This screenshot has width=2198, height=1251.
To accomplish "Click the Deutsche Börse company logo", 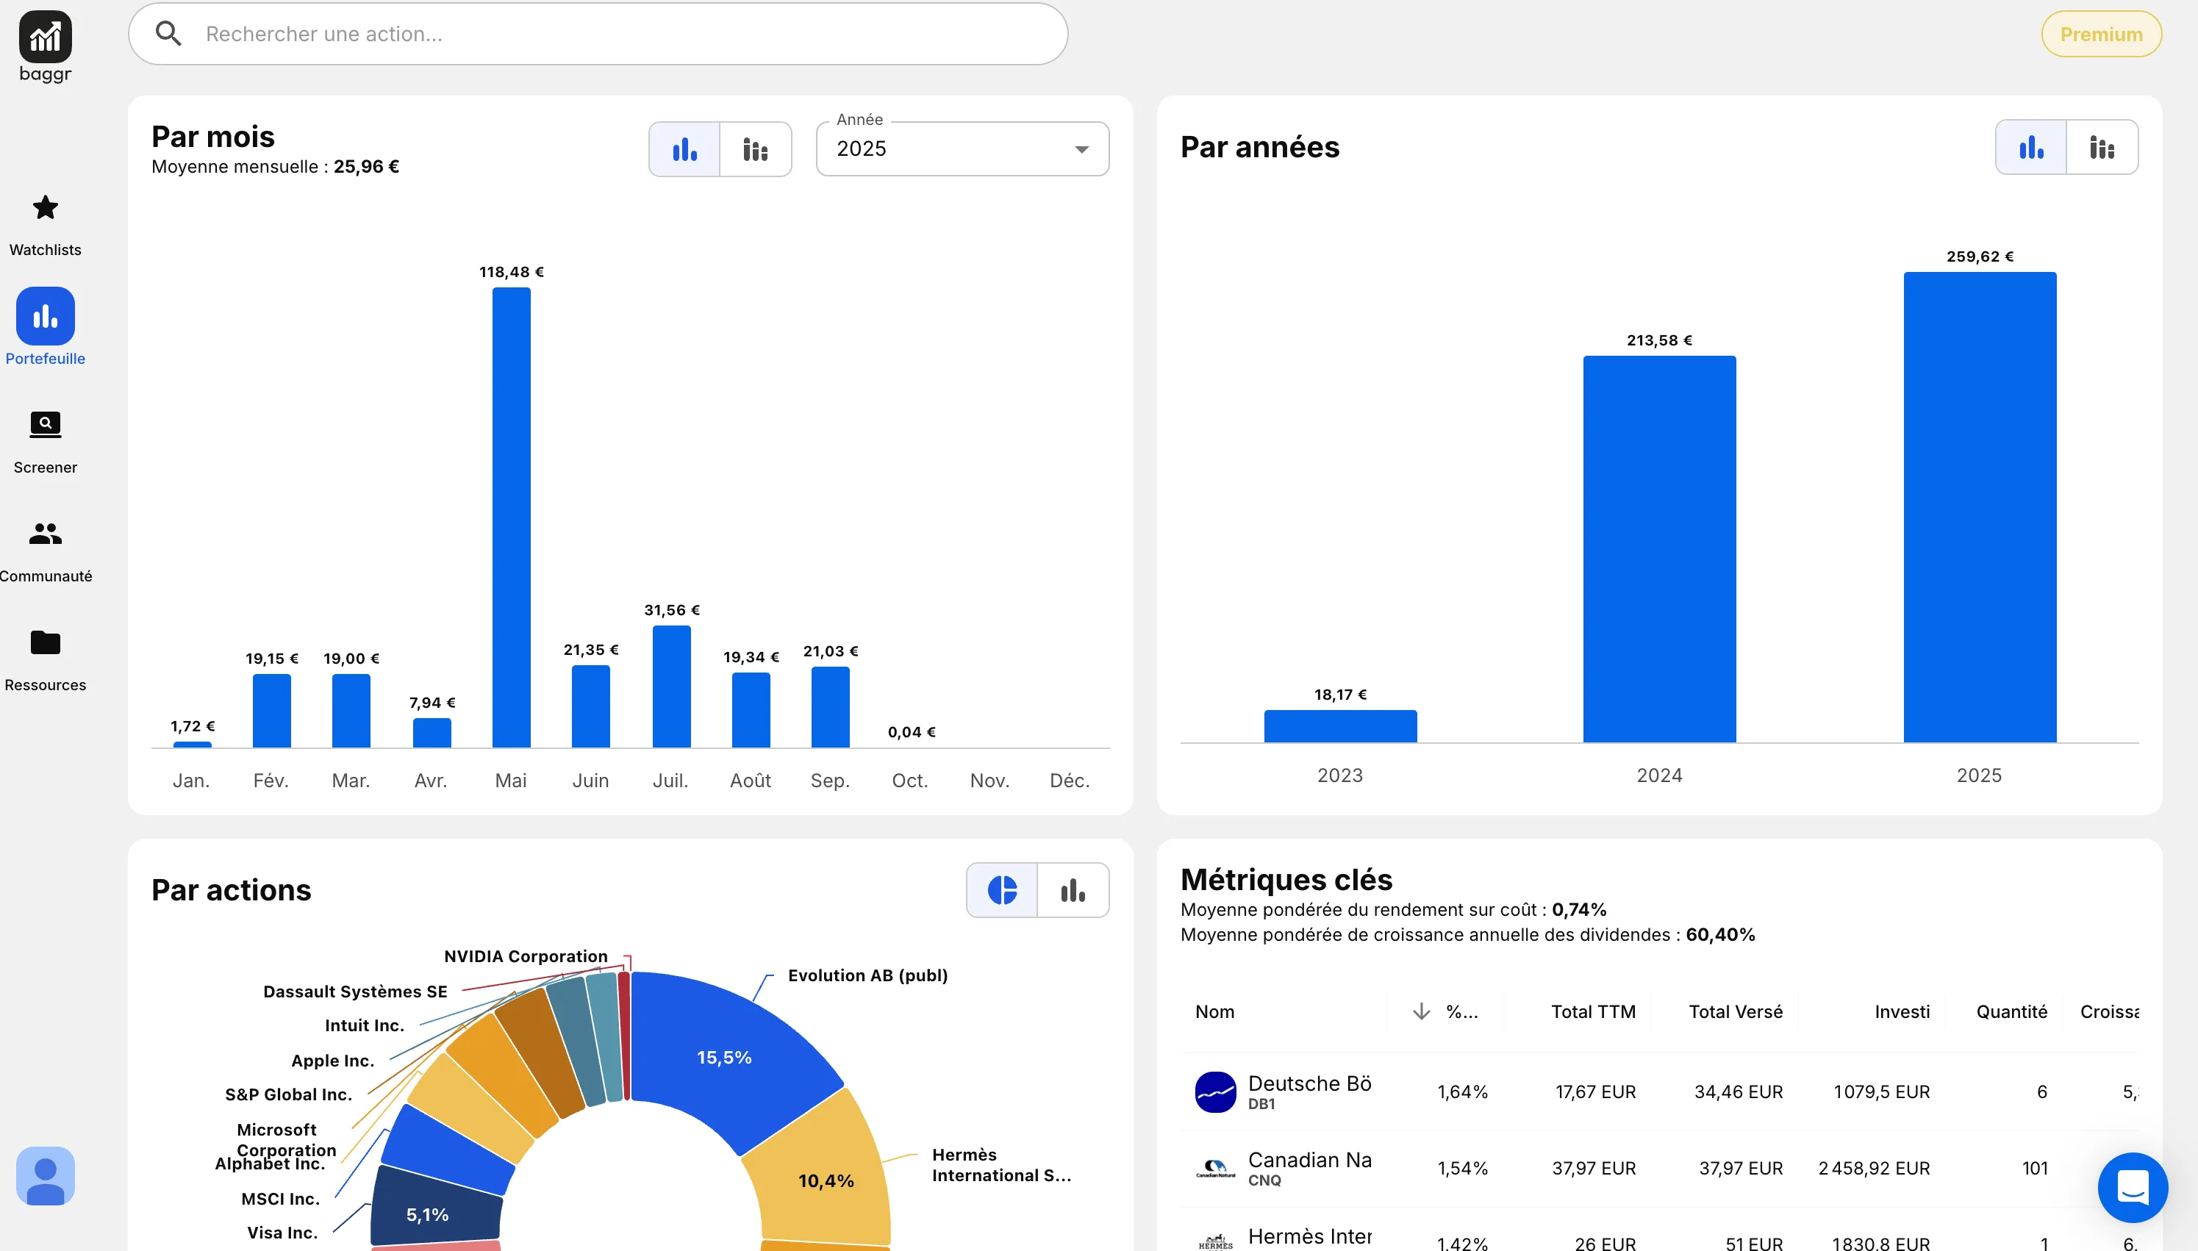I will tap(1215, 1092).
